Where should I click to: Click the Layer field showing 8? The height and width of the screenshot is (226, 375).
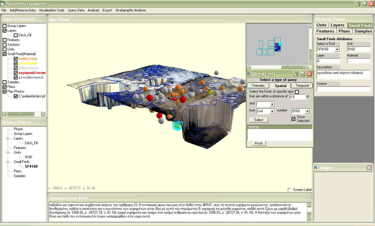click(x=328, y=61)
